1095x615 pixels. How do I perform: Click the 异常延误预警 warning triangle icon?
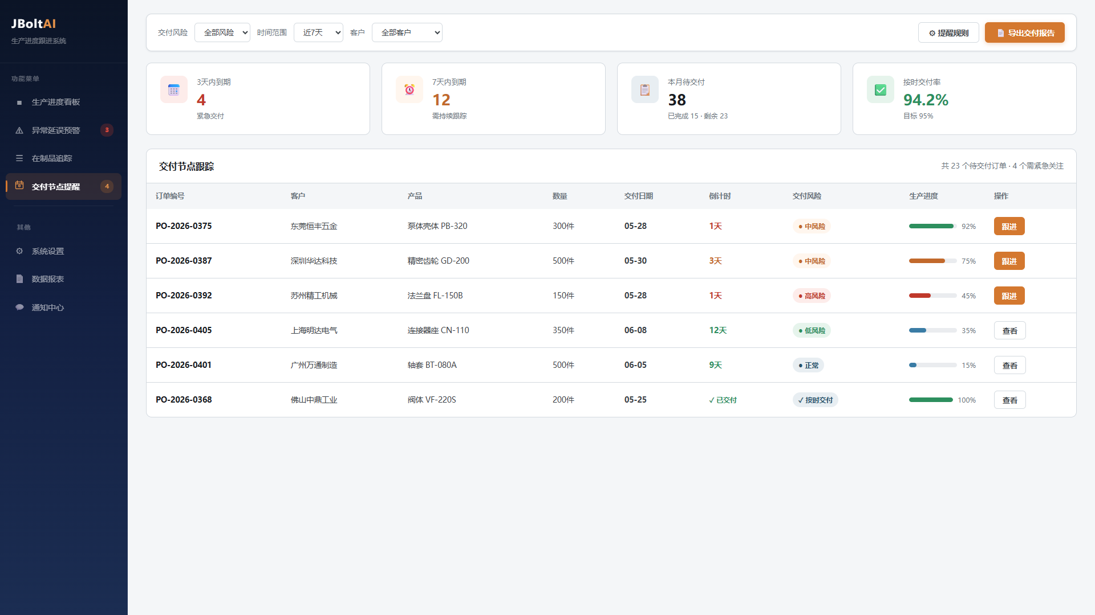point(19,130)
